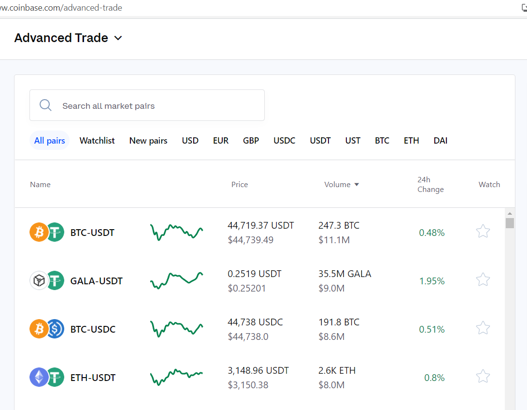Open the GALA-USDT sparkline chart

click(x=176, y=280)
